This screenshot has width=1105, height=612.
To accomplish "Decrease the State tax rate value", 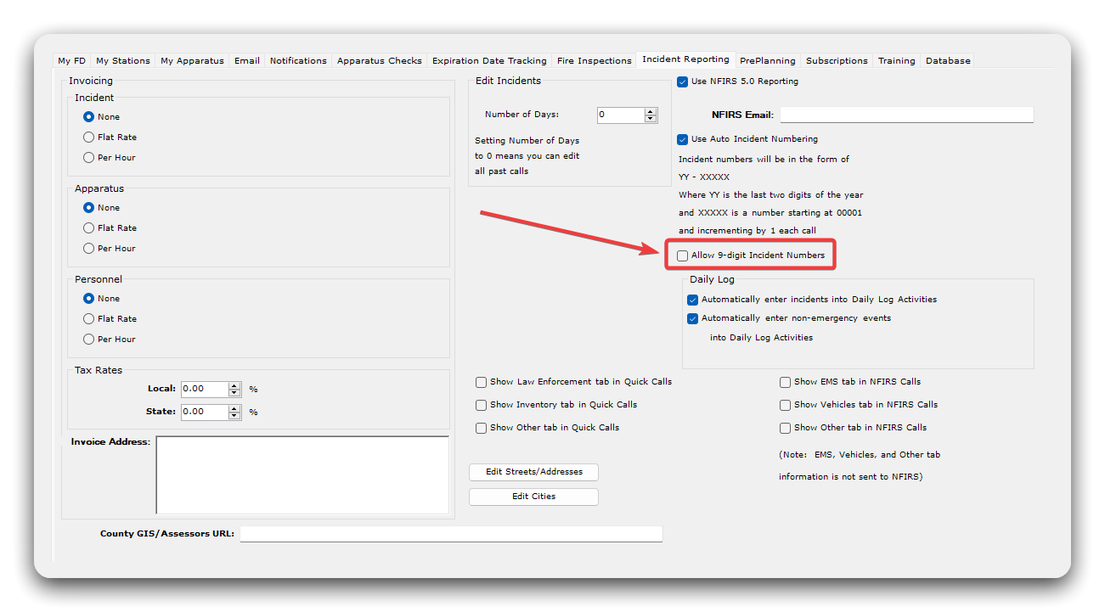I will coord(234,416).
